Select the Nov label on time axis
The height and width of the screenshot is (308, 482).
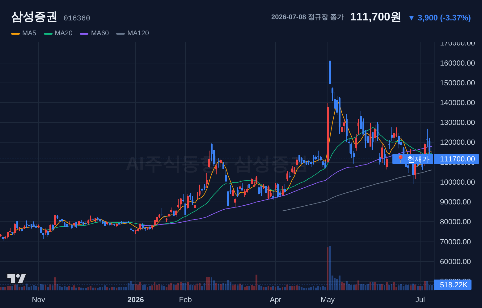pos(39,300)
